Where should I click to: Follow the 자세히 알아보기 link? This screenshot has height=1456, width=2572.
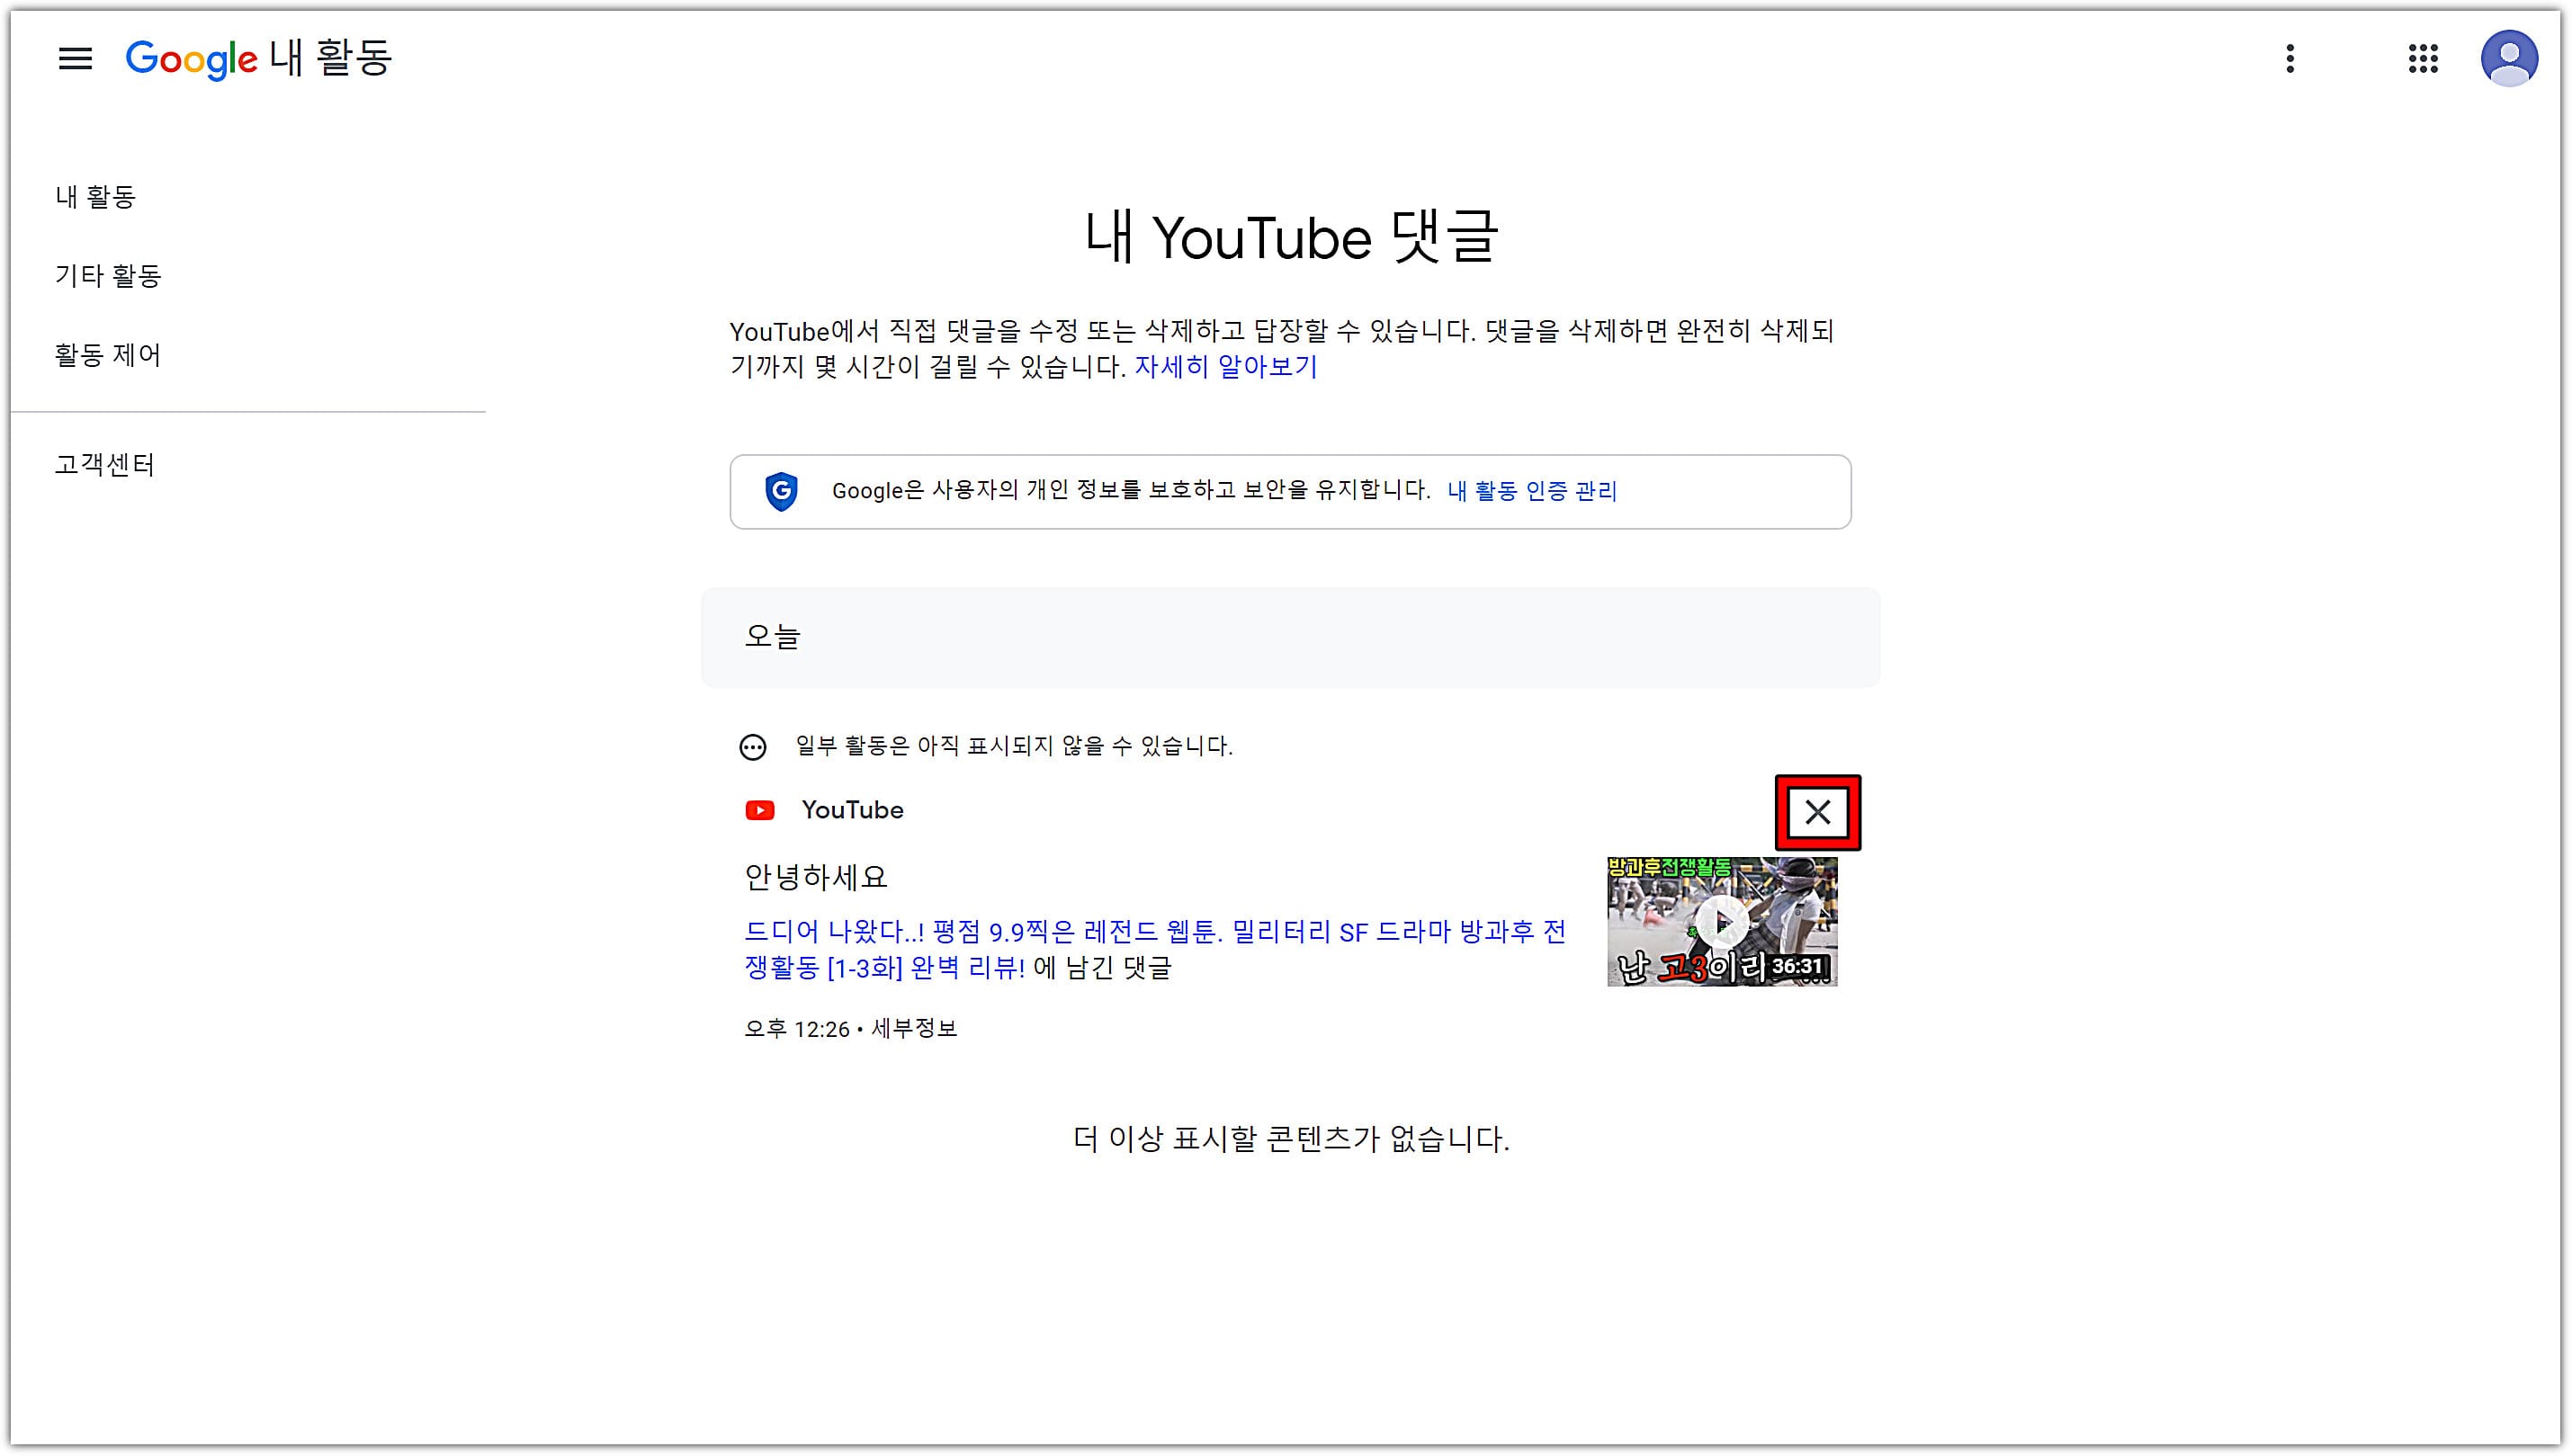pyautogui.click(x=1225, y=367)
